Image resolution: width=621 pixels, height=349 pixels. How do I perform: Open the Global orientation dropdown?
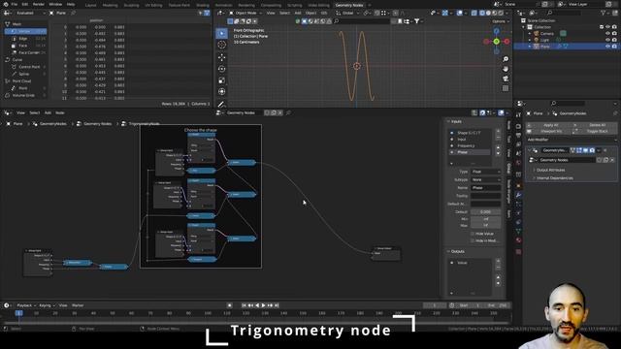(x=347, y=13)
